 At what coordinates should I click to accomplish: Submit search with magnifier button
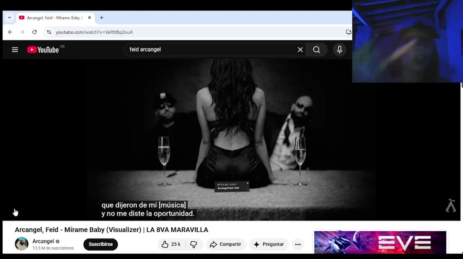[316, 50]
